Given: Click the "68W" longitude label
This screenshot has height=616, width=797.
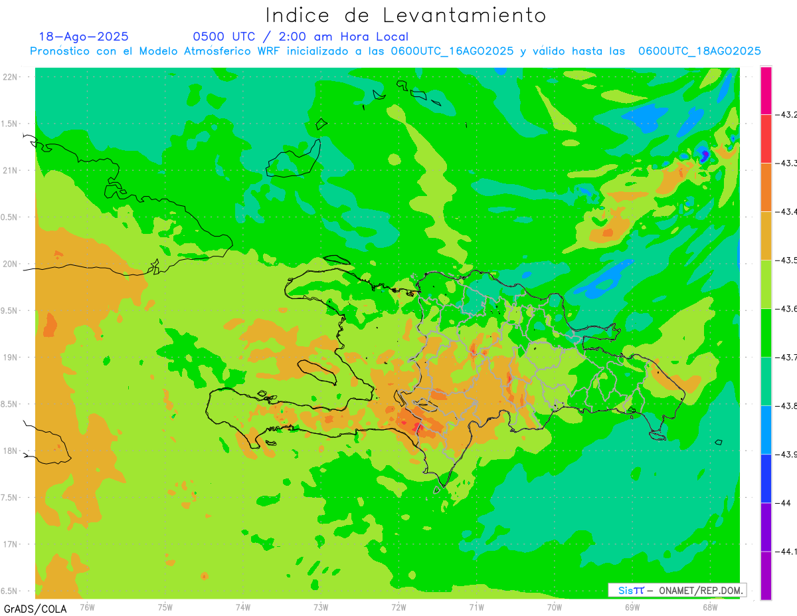Looking at the screenshot, I should (x=710, y=607).
